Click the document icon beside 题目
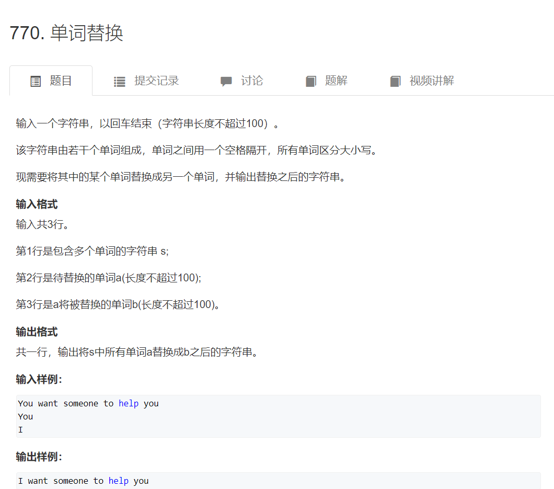Image resolution: width=554 pixels, height=489 pixels. click(36, 81)
